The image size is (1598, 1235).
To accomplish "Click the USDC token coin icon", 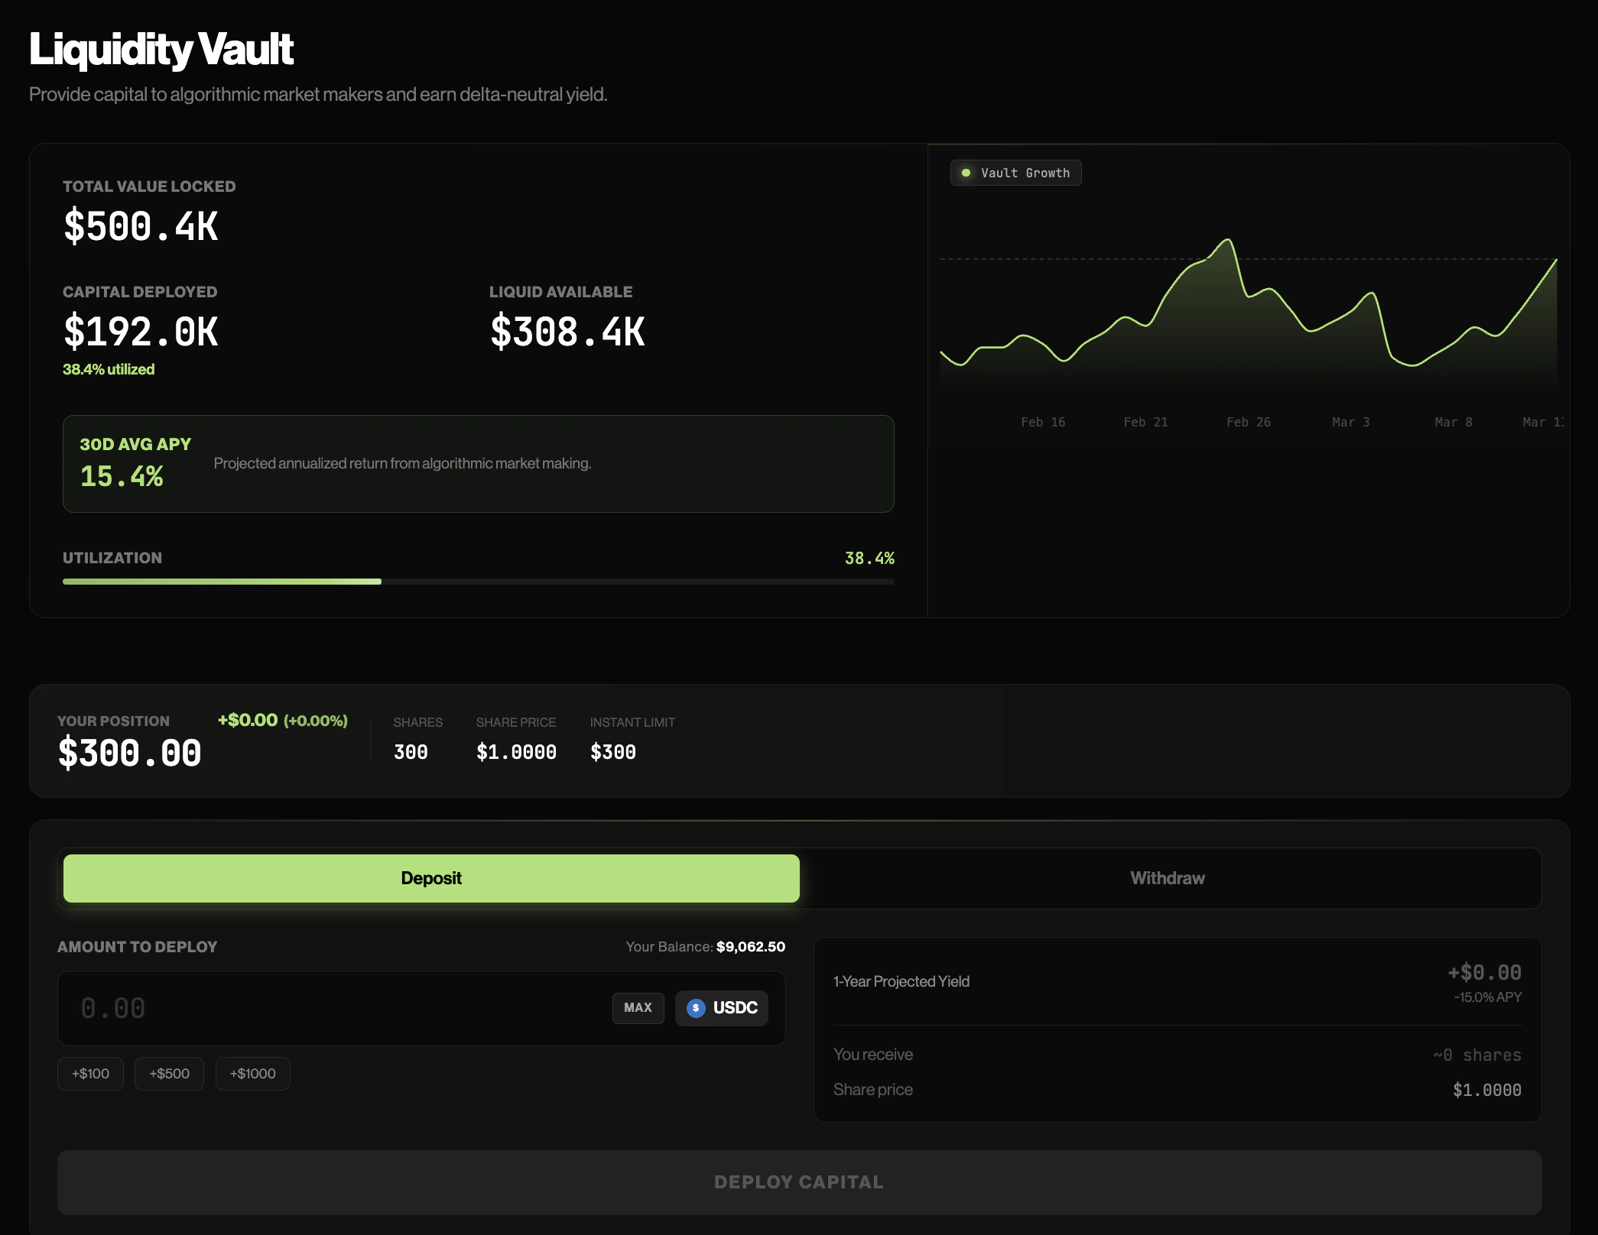I will pos(695,1008).
